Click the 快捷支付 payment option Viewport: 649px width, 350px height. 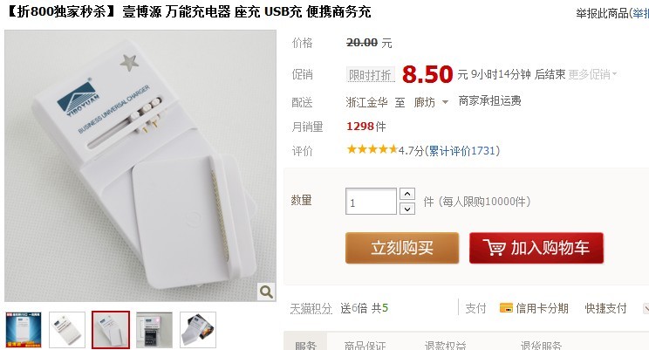pos(605,308)
